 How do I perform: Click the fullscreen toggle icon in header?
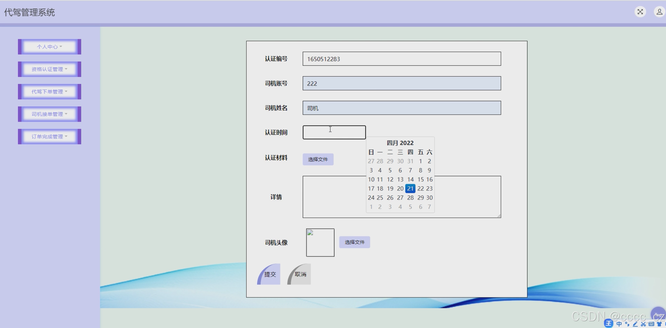pyautogui.click(x=640, y=12)
